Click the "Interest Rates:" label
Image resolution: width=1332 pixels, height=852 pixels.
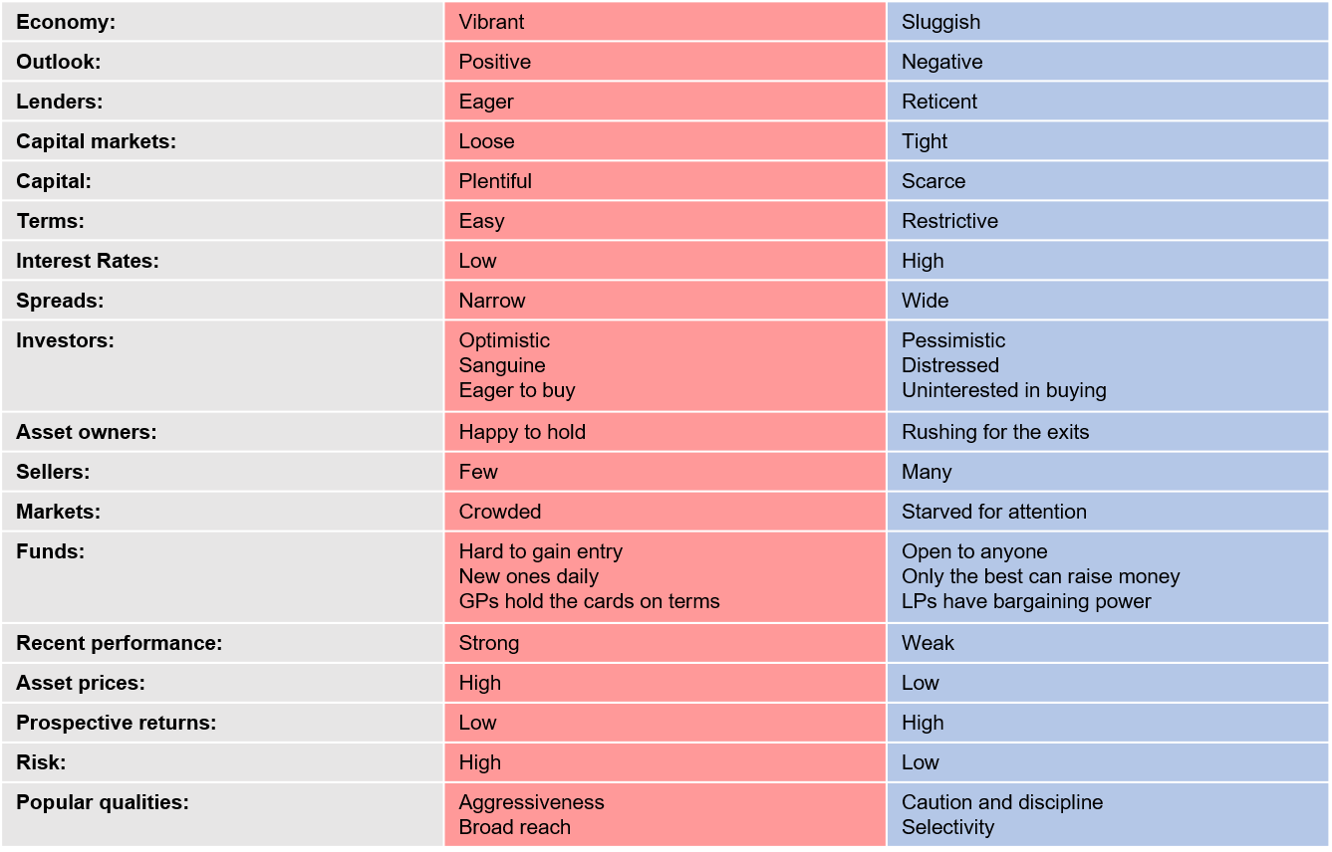88,261
